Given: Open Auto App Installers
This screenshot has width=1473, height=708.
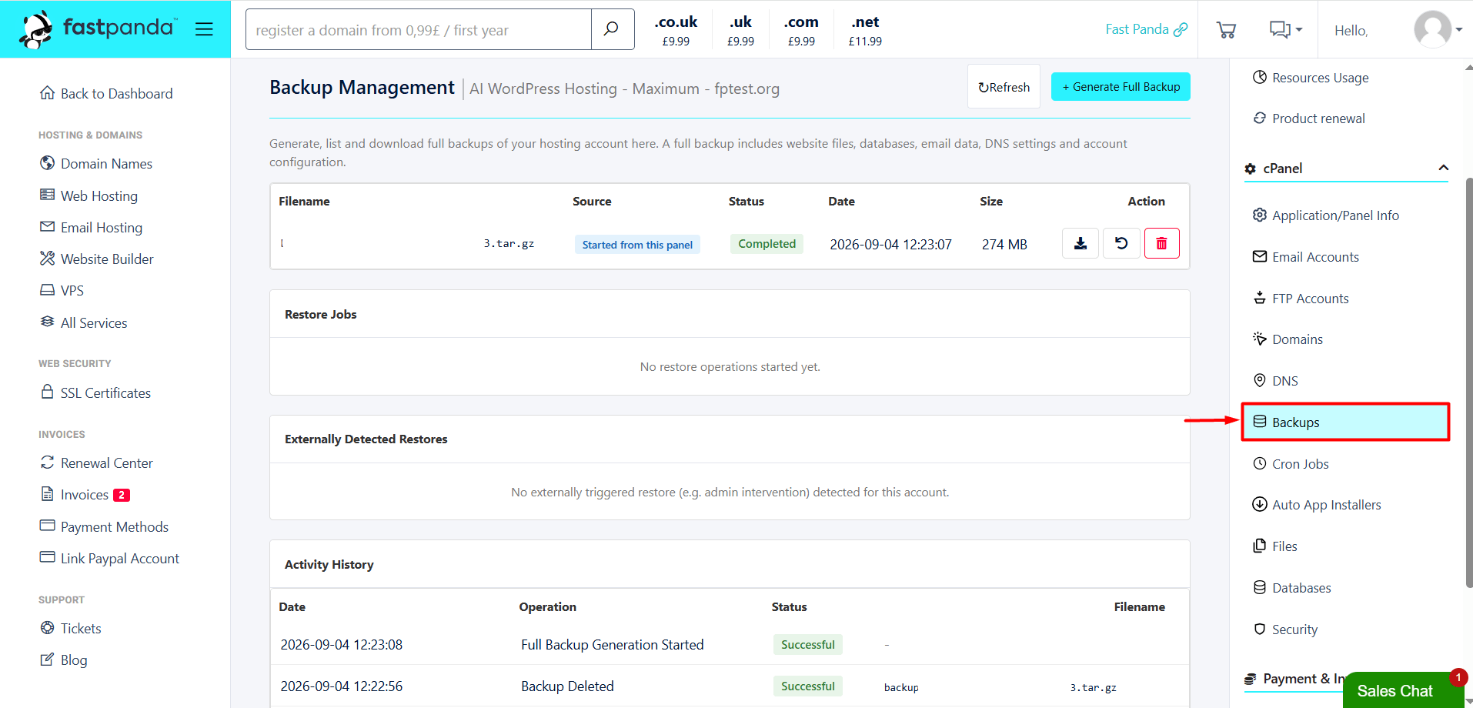Looking at the screenshot, I should point(1317,504).
